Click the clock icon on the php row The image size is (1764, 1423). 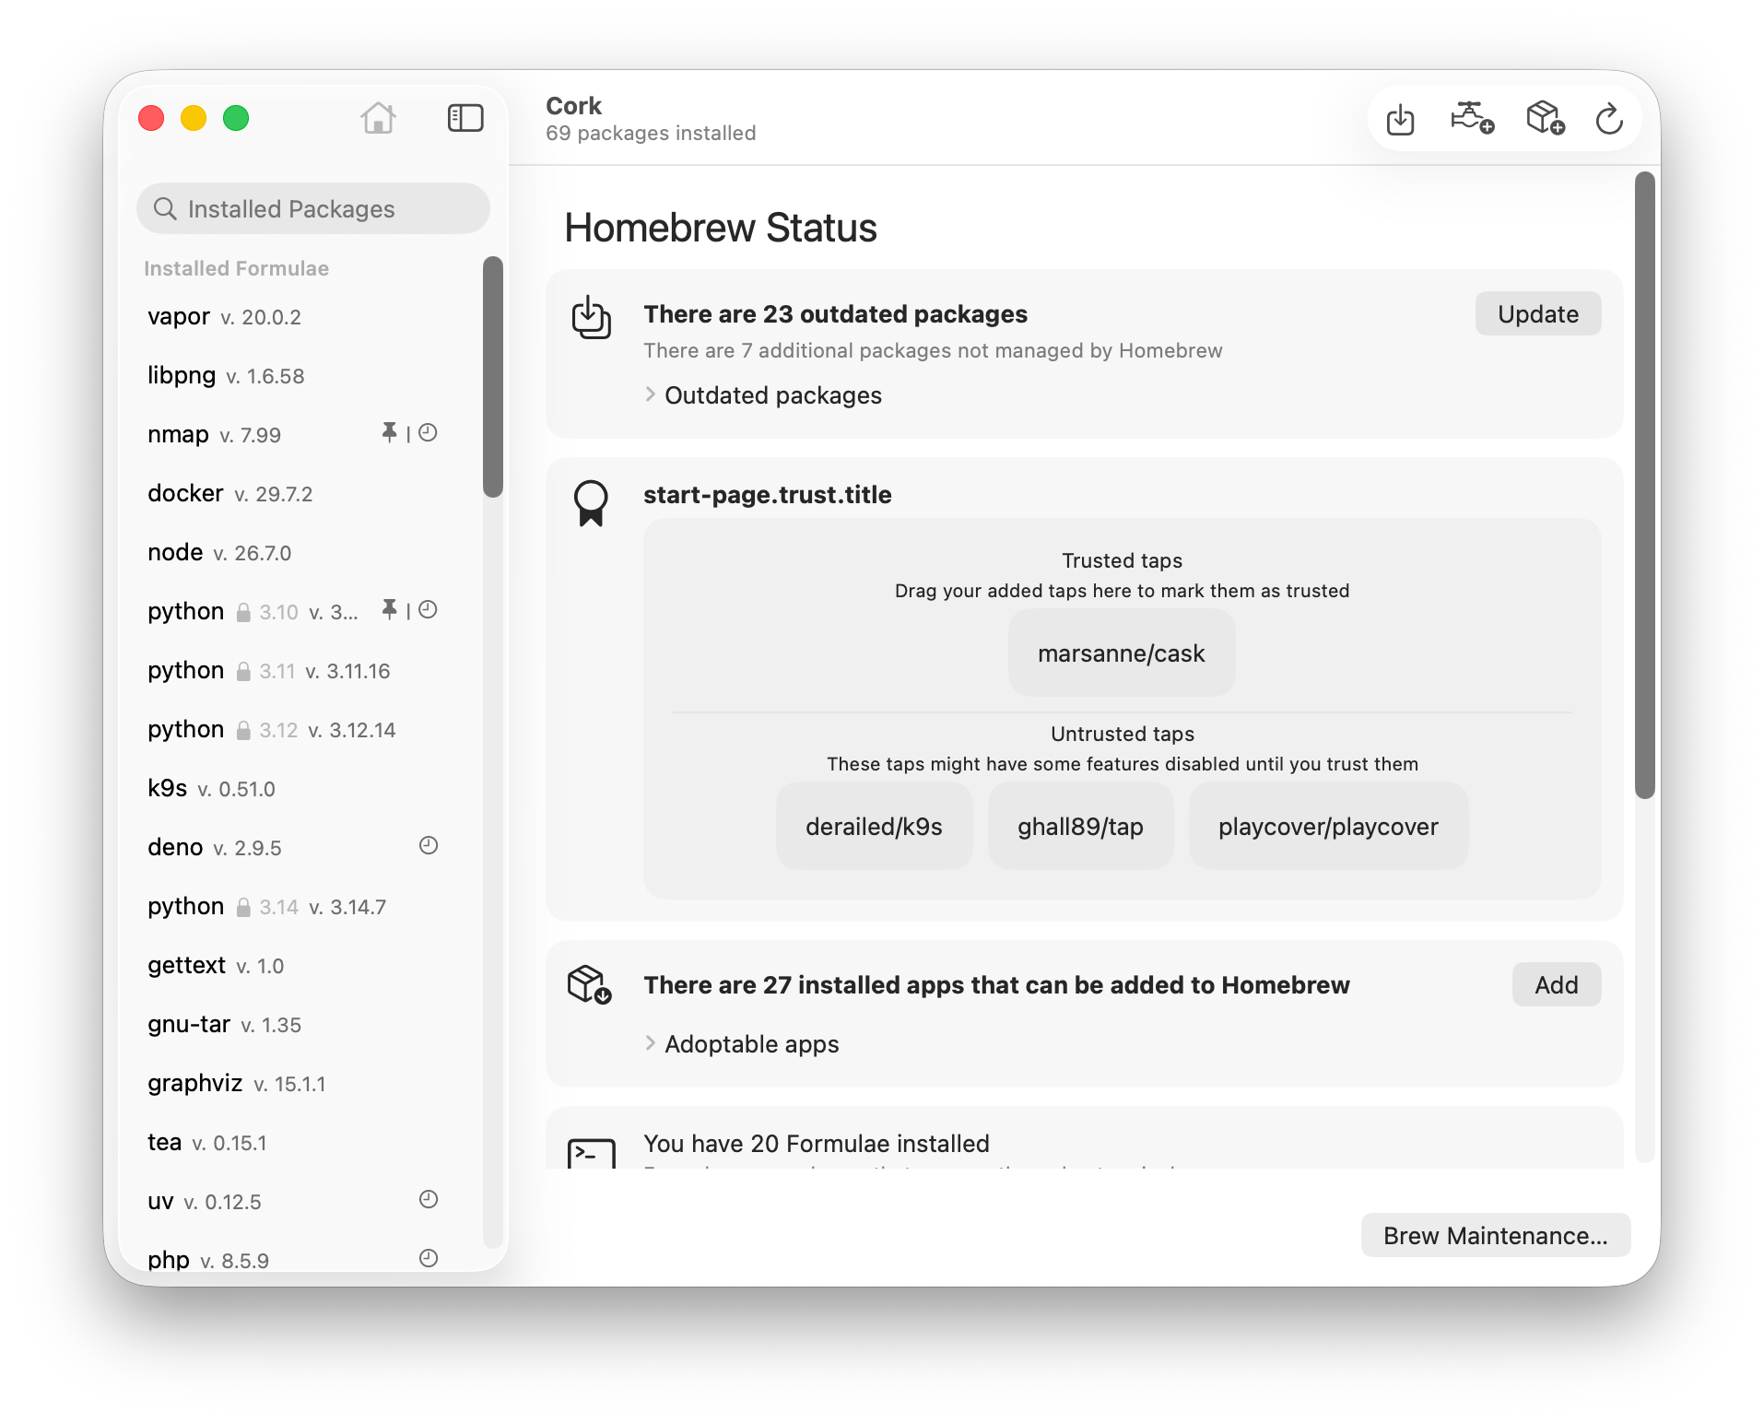429,1258
